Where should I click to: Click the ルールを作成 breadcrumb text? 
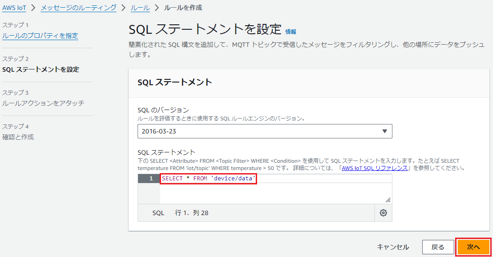tap(183, 8)
